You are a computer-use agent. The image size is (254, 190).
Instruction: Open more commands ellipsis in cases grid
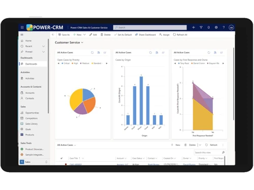(223, 145)
